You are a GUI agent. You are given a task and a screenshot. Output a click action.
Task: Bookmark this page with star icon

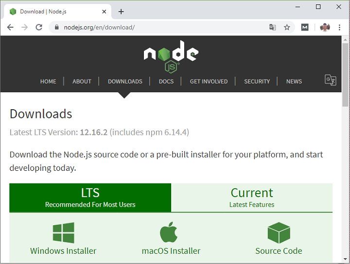(x=287, y=27)
